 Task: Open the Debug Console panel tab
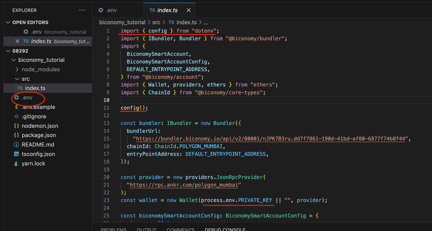tap(225, 229)
